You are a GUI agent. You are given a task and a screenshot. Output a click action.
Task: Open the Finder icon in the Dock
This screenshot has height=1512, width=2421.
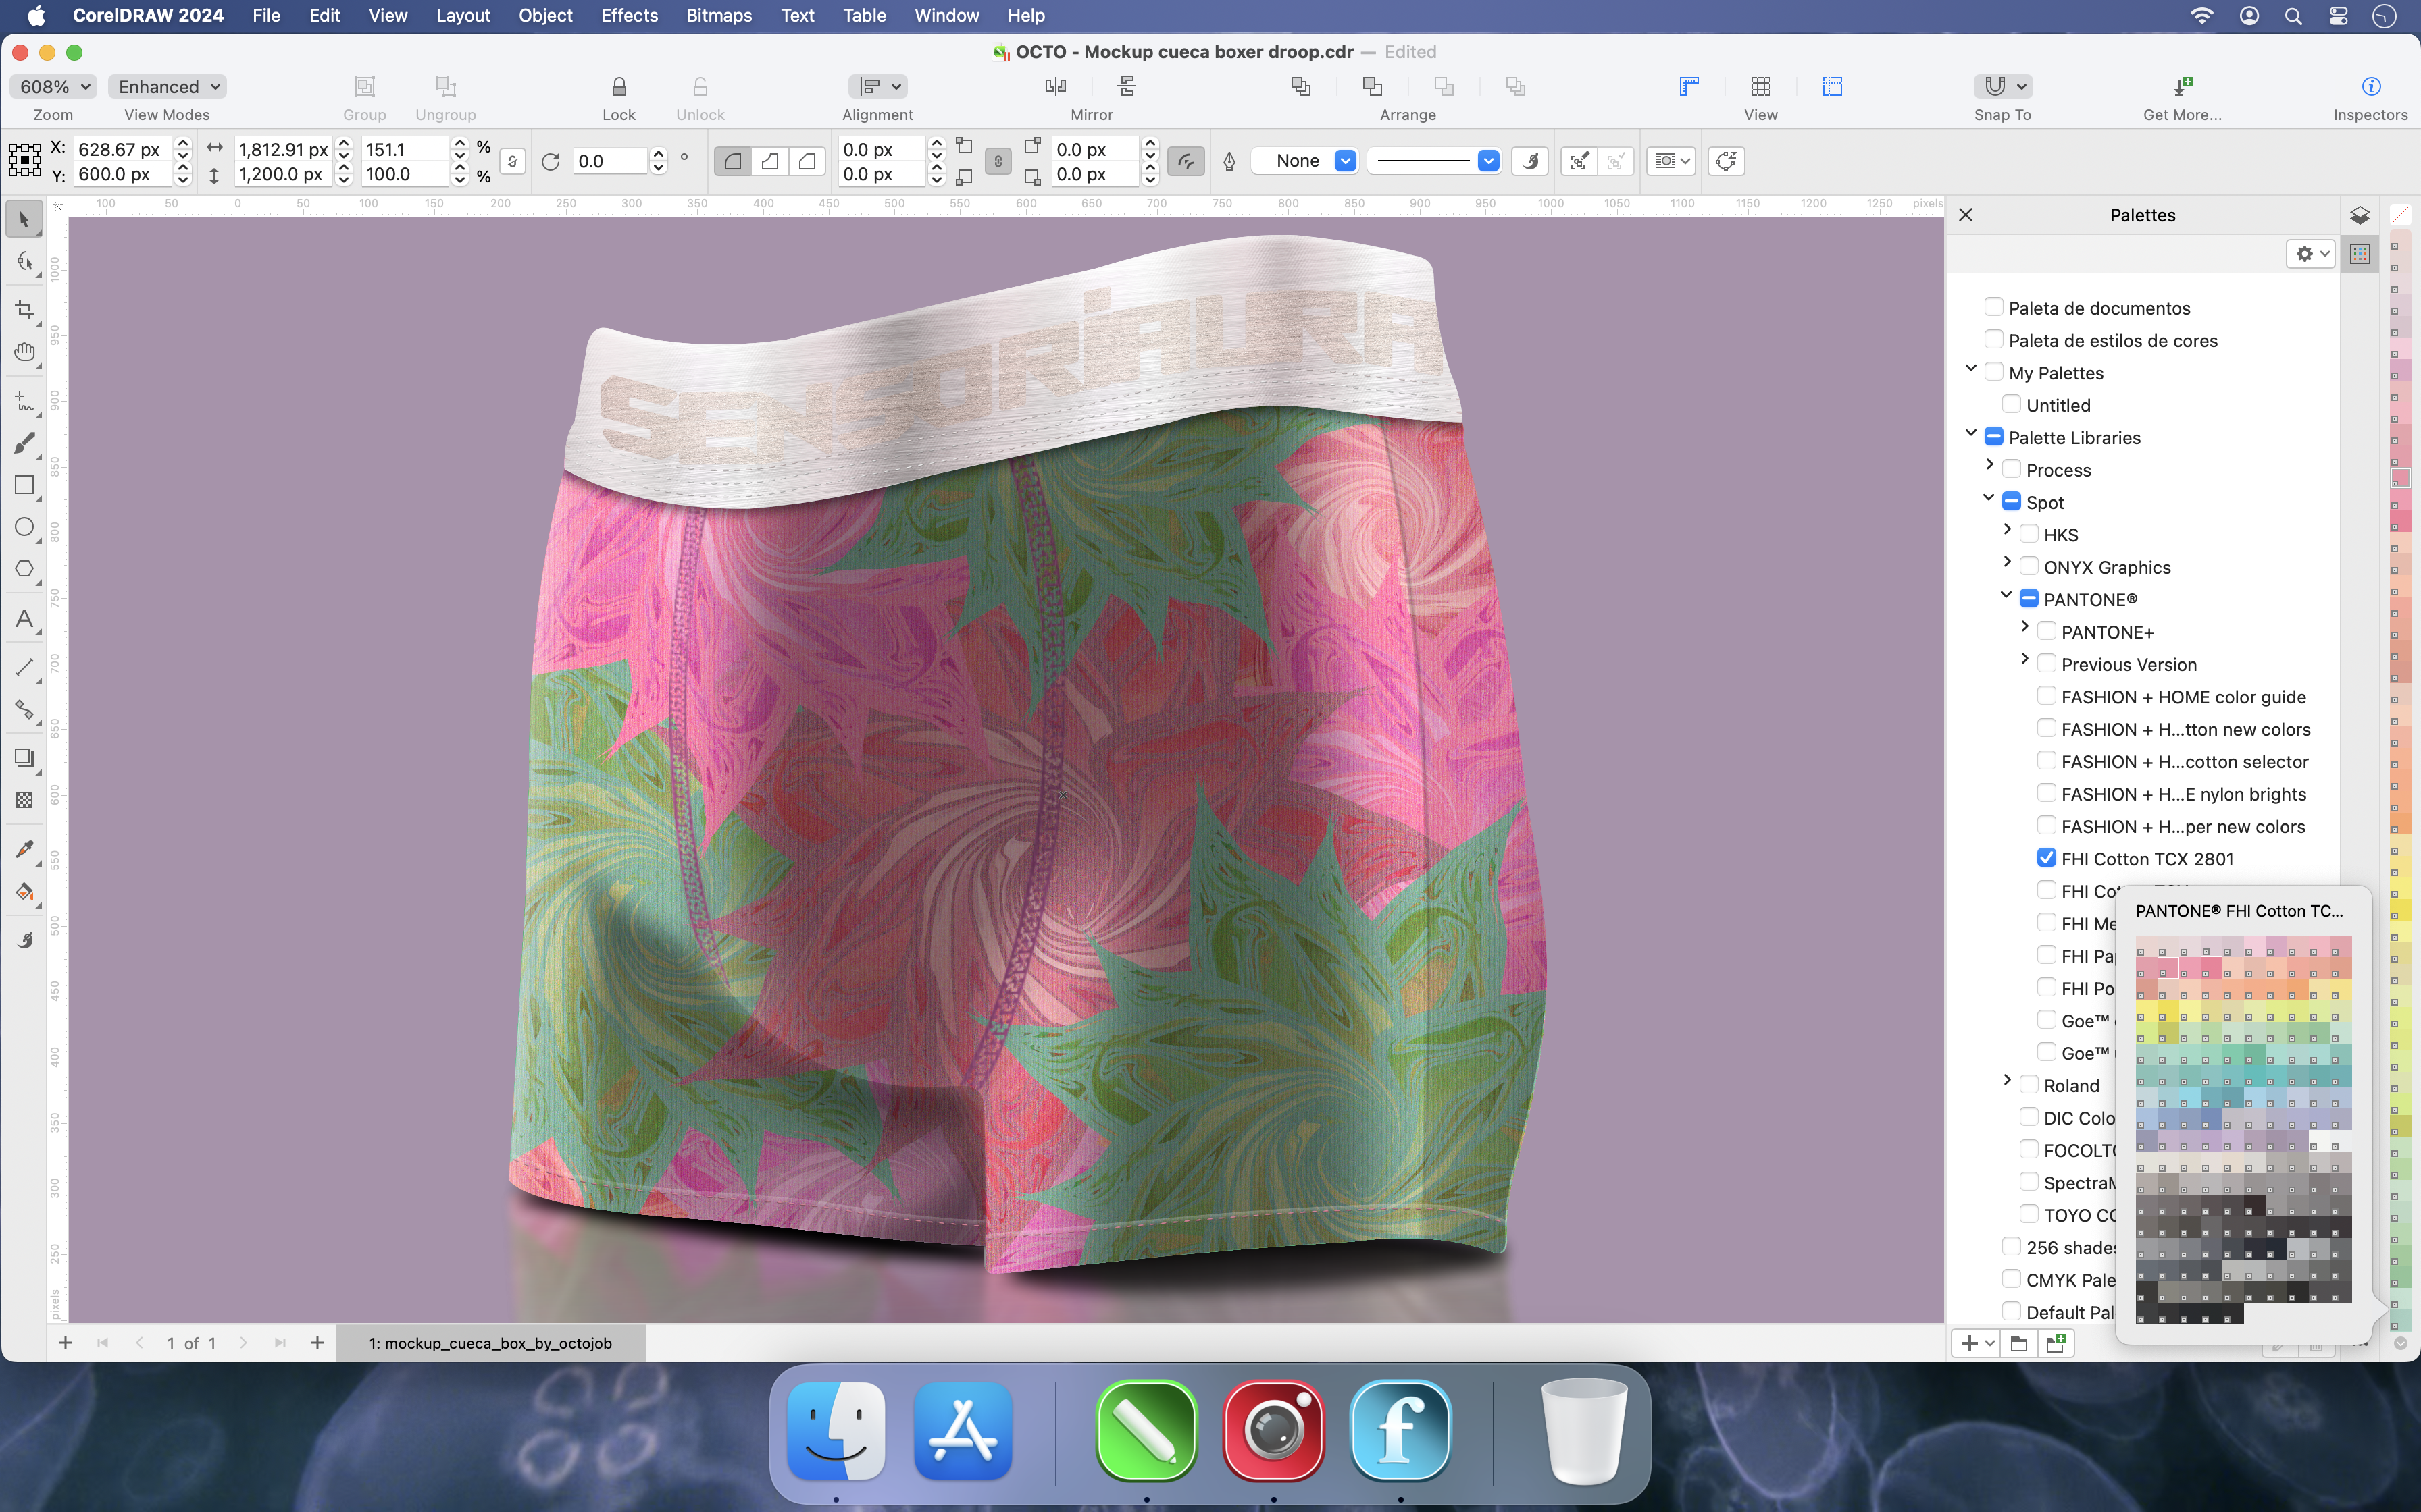coord(836,1431)
